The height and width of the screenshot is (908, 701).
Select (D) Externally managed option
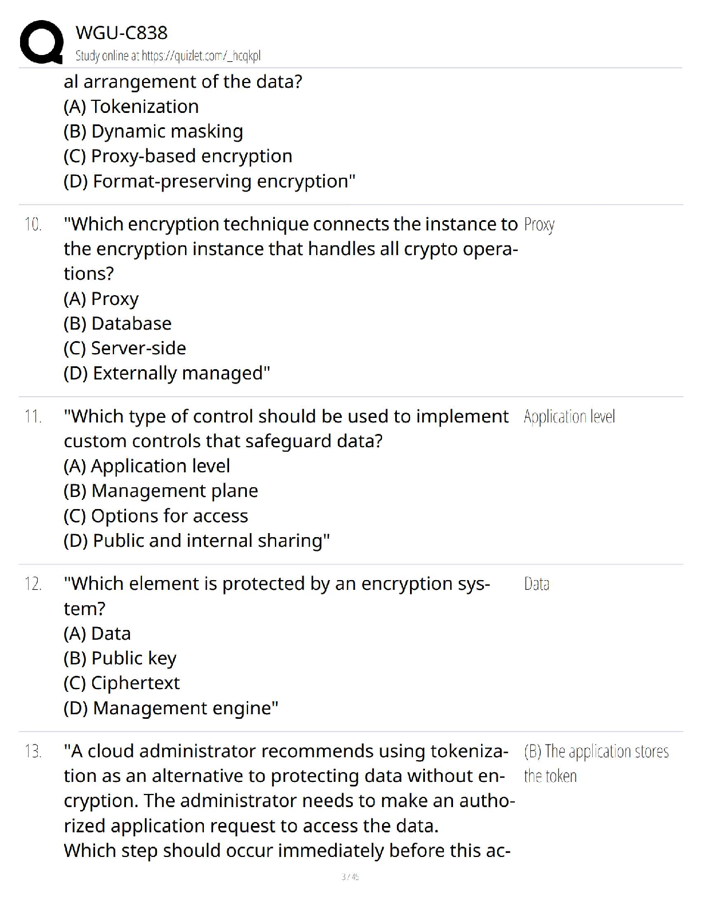pos(167,373)
